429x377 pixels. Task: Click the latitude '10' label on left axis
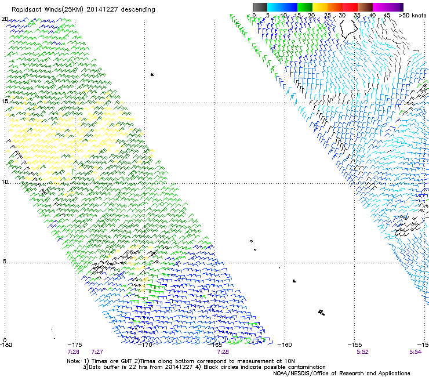(5, 182)
